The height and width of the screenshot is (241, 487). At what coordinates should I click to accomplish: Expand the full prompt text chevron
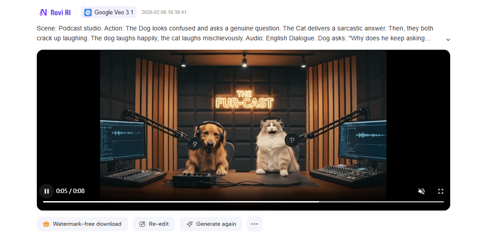coord(448,40)
